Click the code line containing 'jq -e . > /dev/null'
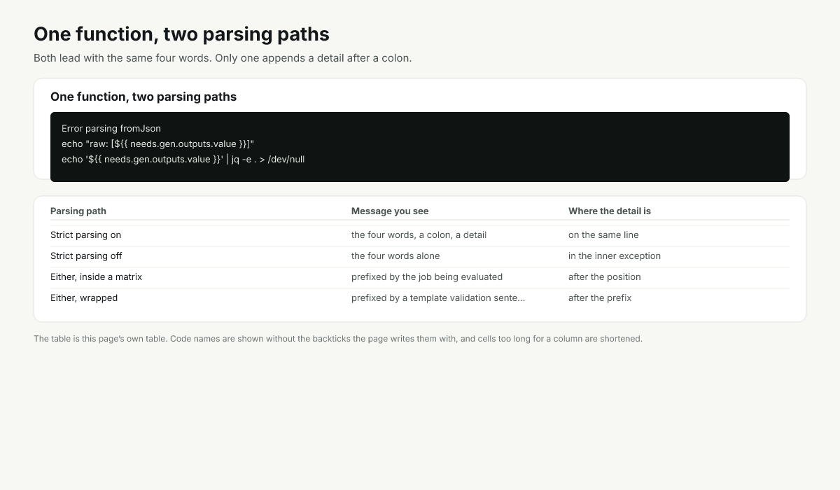840x490 pixels. coord(183,160)
